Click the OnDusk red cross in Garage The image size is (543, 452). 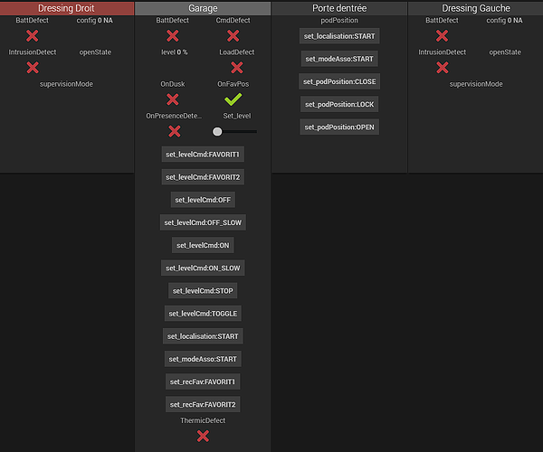[x=173, y=99]
